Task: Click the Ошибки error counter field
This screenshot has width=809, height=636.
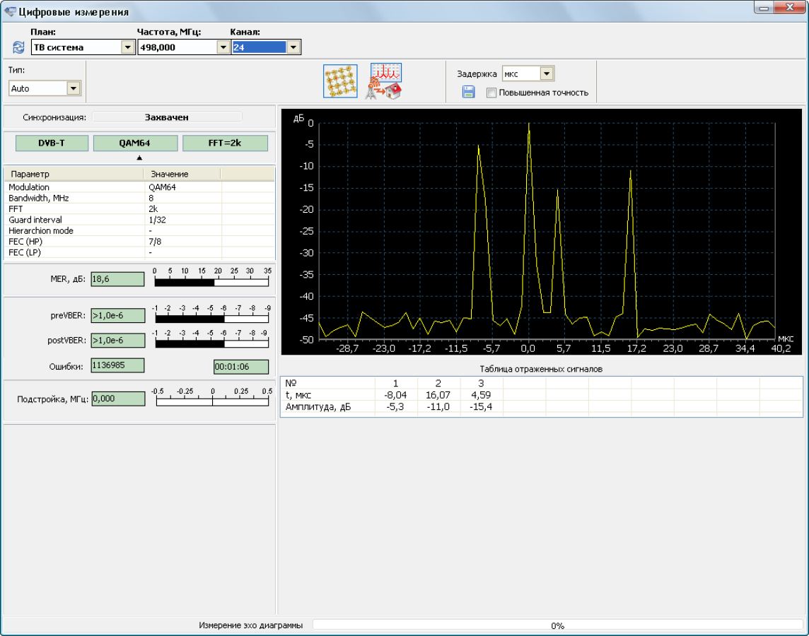Action: click(x=117, y=365)
